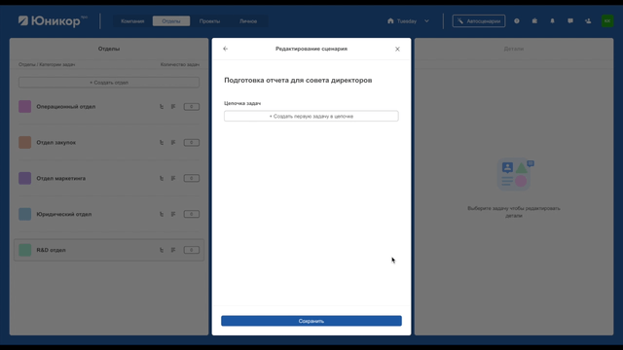Open Автосценарии in the top bar
This screenshot has width=623, height=350.
tap(479, 21)
